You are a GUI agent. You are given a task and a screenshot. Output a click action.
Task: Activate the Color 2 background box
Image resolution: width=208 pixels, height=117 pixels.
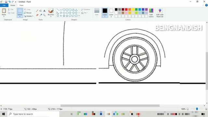[x=111, y=13]
